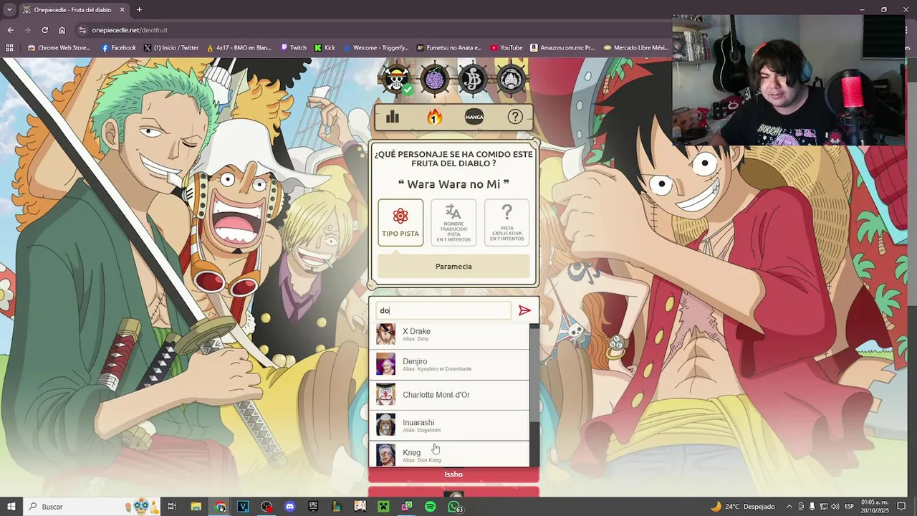The height and width of the screenshot is (516, 917).
Task: Open the laughing Luffy face mode icon
Action: pyautogui.click(x=511, y=80)
